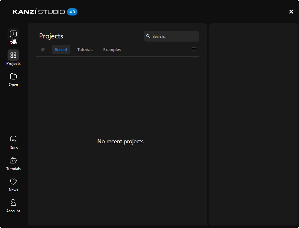Click the Tutorials video icon in the sidebar
This screenshot has width=299, height=228.
click(x=13, y=160)
